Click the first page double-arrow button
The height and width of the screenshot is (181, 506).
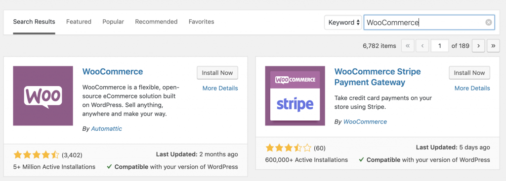[x=408, y=46]
